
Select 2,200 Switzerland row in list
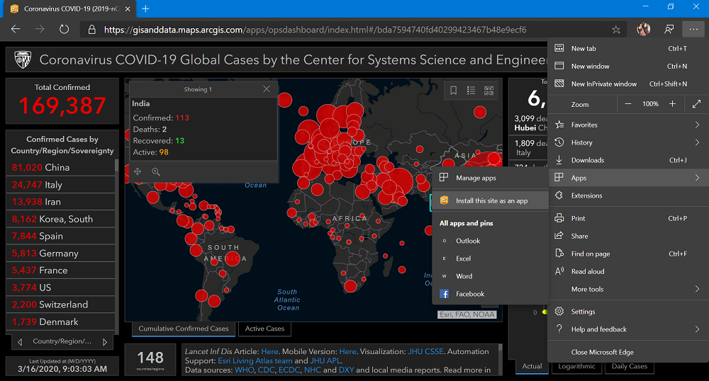point(60,305)
